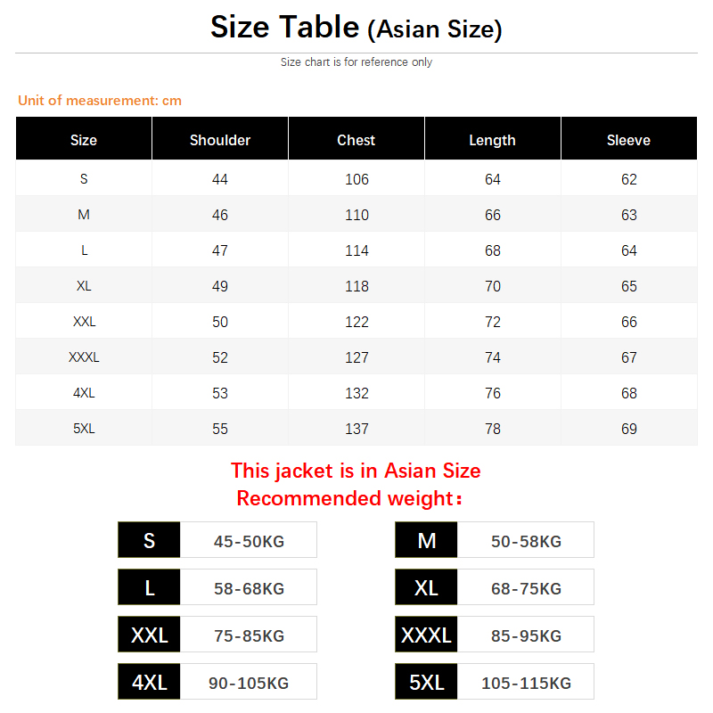Select the XXXL row in size table
Image resolution: width=713 pixels, height=713 pixels.
click(x=356, y=356)
